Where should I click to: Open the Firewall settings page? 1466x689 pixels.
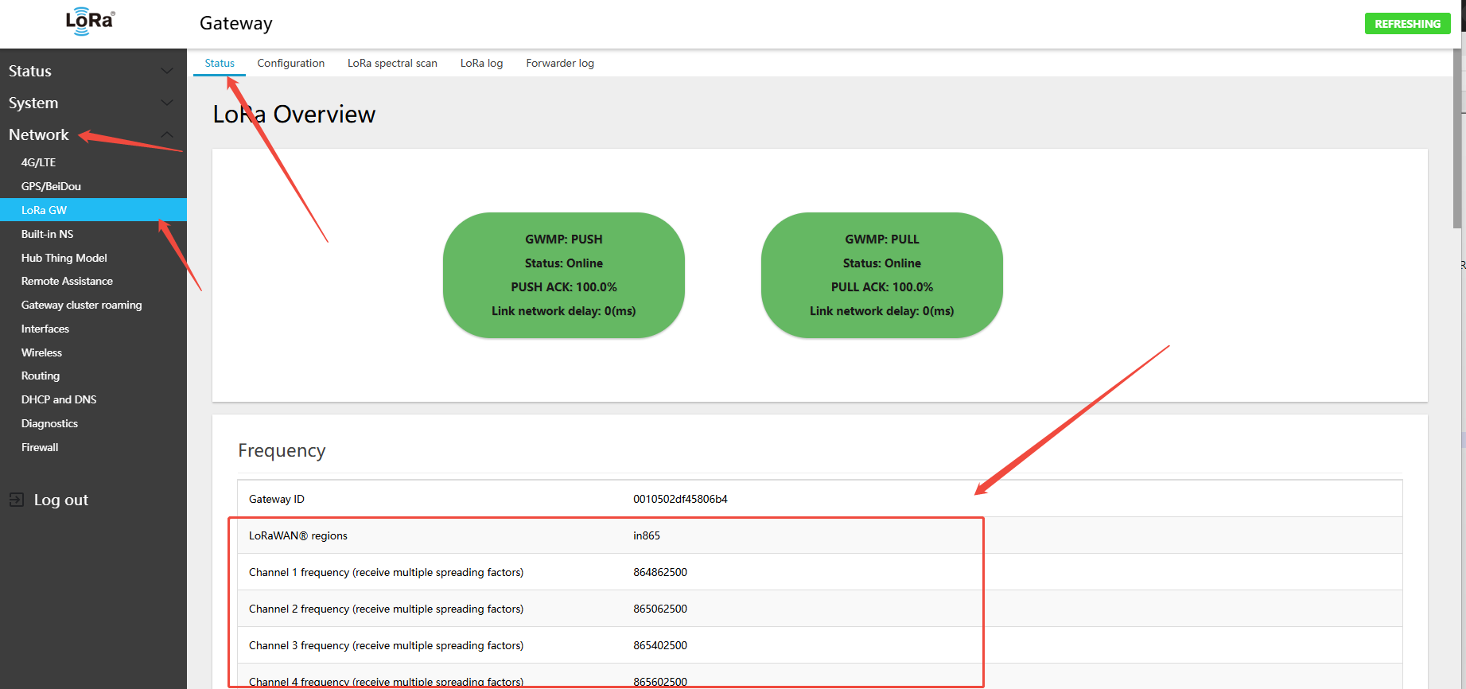click(40, 447)
